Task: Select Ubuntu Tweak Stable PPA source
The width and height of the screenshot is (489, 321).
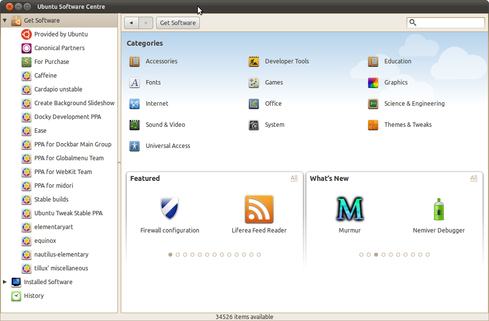Action: point(59,213)
